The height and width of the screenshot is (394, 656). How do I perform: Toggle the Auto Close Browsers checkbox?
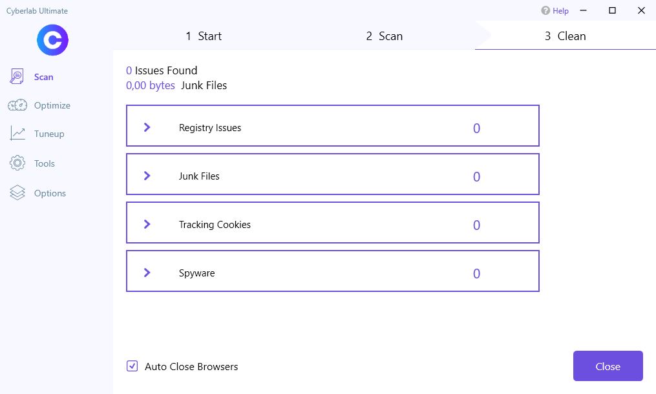pos(132,366)
